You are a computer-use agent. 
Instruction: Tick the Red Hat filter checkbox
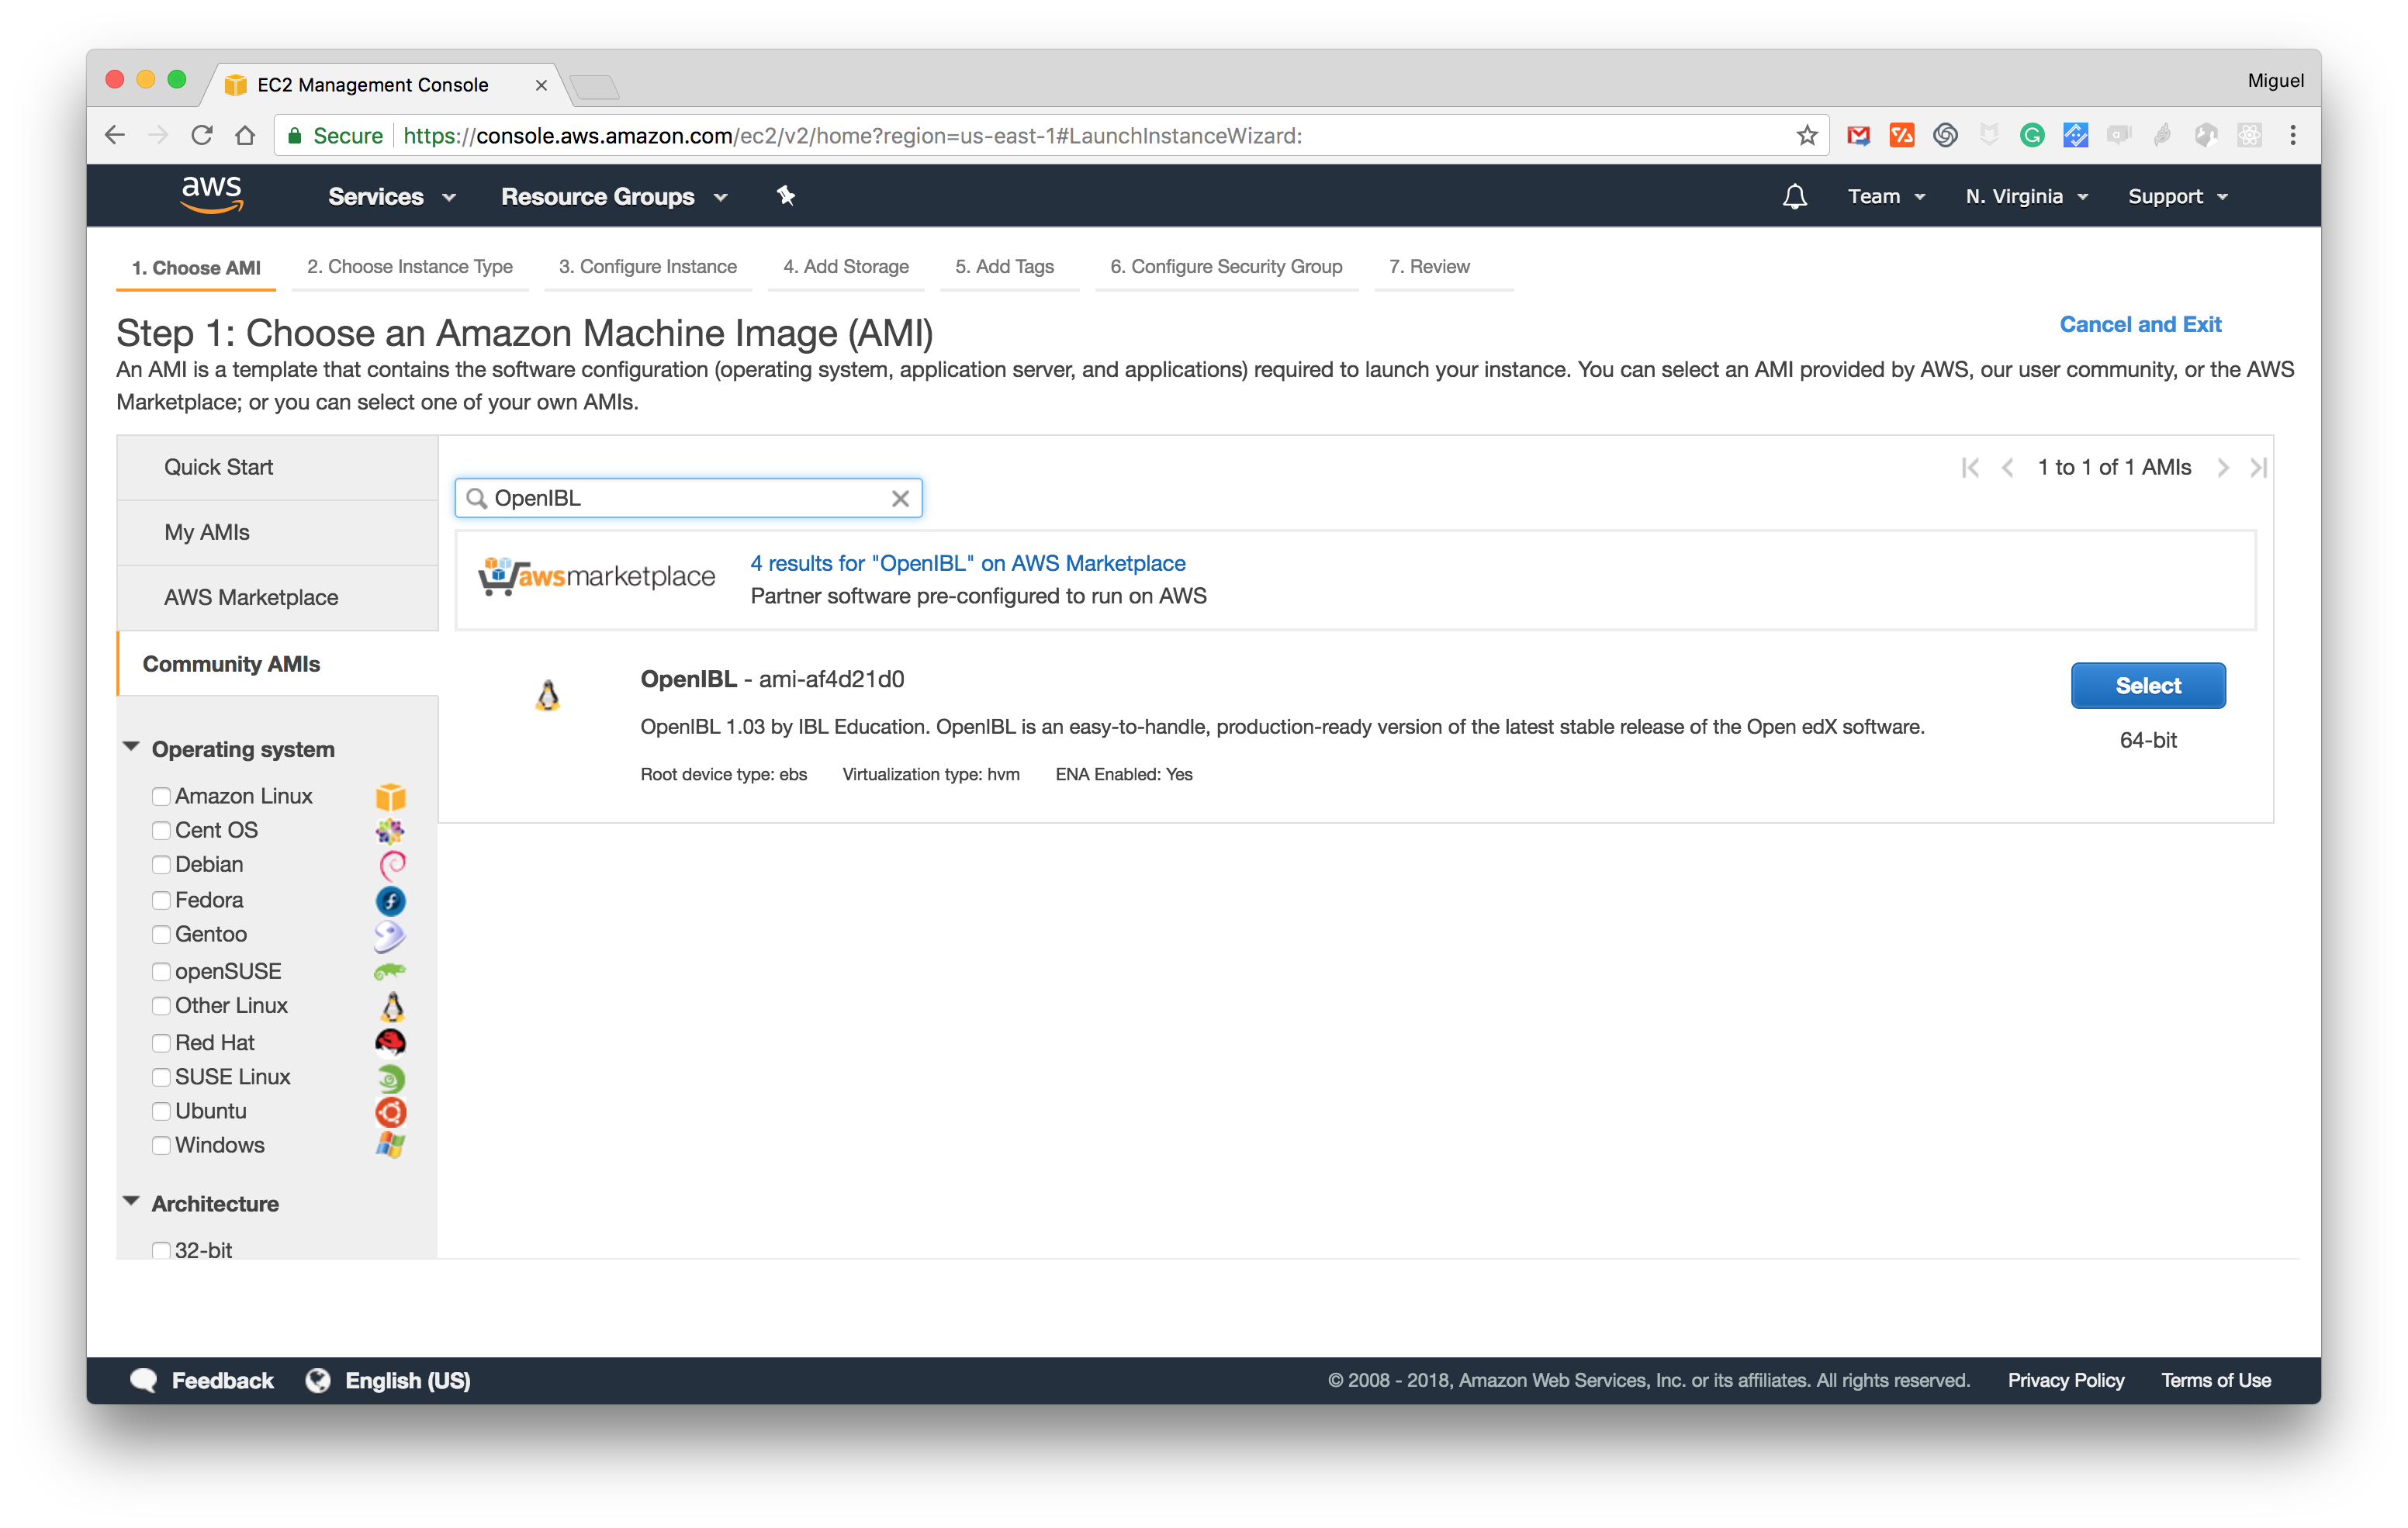pos(161,1043)
